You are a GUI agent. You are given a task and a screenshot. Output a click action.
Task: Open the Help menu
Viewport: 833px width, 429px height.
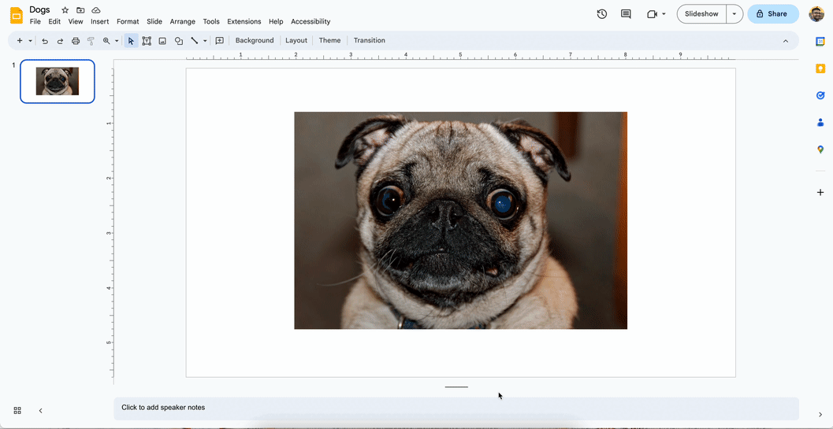[x=276, y=22]
